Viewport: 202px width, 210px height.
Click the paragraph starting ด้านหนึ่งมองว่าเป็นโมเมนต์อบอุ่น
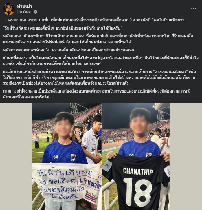click(101, 61)
